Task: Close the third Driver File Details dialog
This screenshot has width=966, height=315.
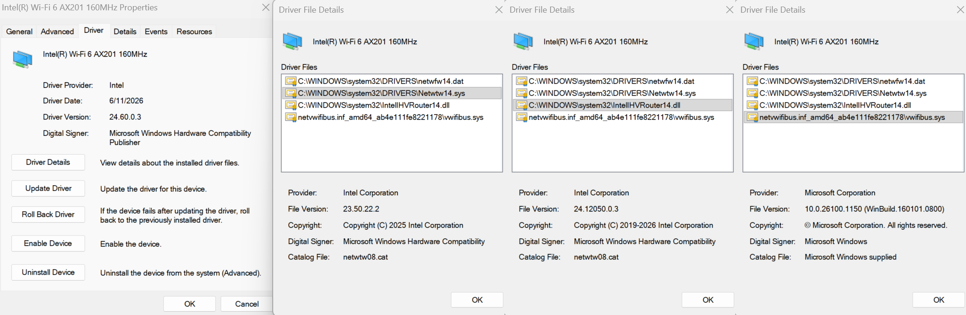Action: [960, 9]
